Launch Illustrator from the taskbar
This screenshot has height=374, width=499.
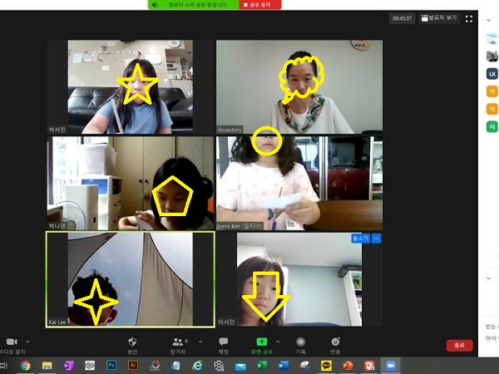coord(133,366)
